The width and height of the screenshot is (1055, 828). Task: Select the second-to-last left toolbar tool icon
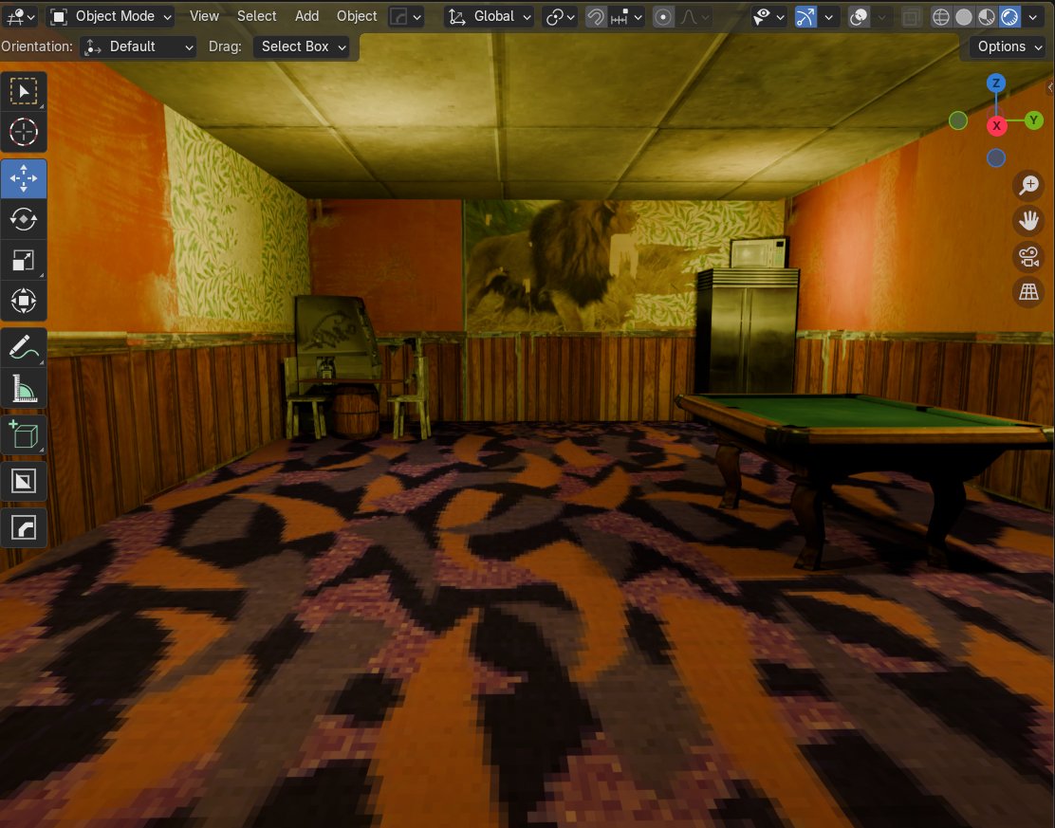(24, 482)
